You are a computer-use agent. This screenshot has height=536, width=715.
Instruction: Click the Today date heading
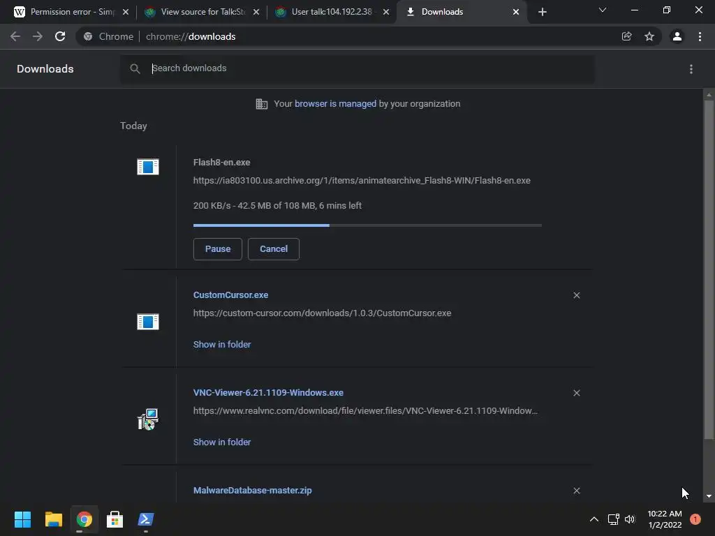coord(133,126)
